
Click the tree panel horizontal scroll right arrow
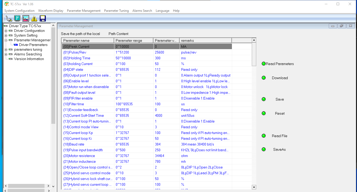click(48, 186)
